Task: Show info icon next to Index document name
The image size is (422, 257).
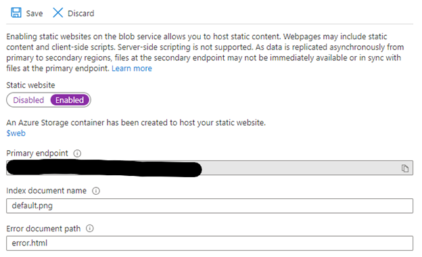Action: pos(96,191)
